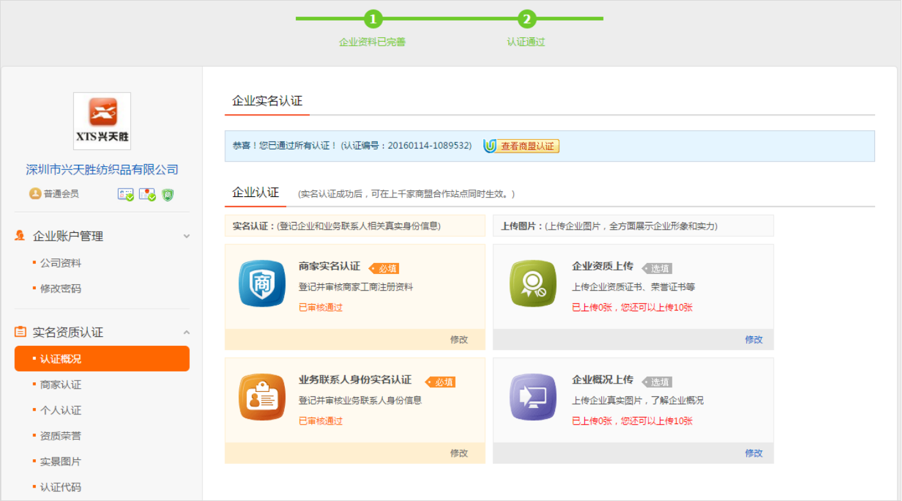The image size is (902, 501).
Task: Click the 查看商盟认证 button
Action: 522,146
